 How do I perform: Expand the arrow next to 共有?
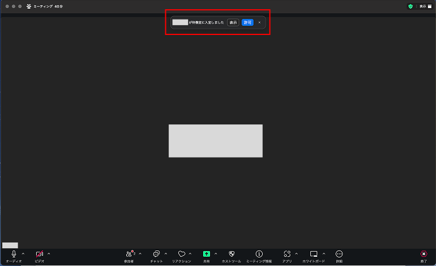(216, 253)
